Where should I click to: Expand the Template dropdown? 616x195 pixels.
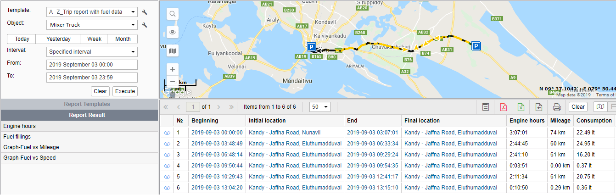coord(92,12)
